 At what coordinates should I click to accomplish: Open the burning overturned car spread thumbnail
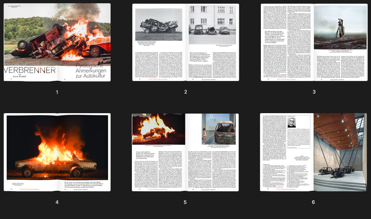click(57, 42)
